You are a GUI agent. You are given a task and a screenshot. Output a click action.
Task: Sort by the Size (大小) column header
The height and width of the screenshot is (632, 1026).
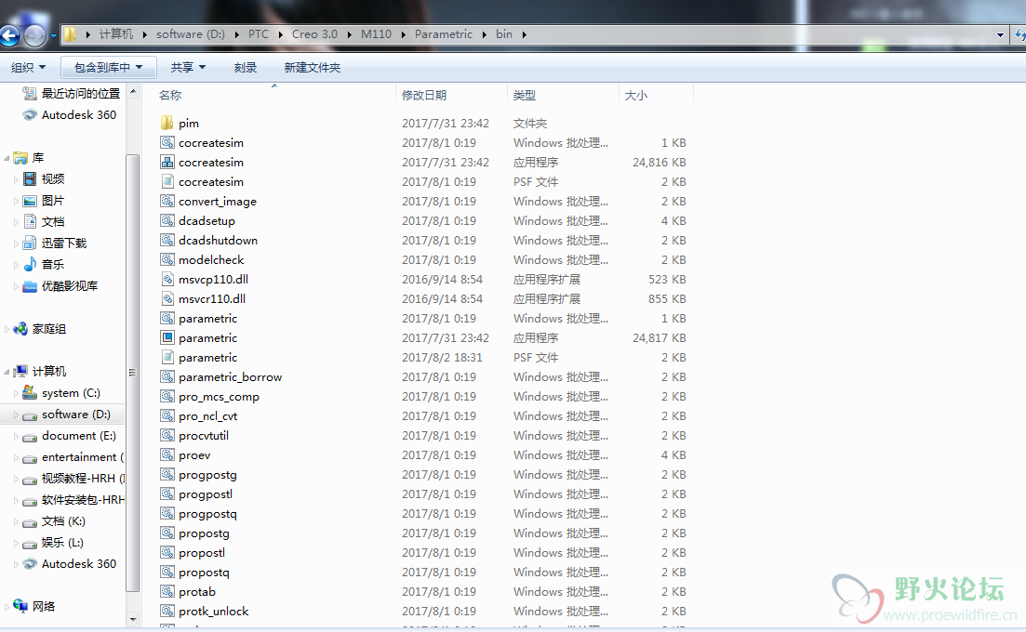pos(656,96)
